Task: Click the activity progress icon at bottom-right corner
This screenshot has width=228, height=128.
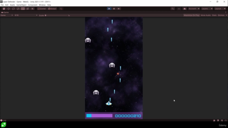Action: coord(226,121)
